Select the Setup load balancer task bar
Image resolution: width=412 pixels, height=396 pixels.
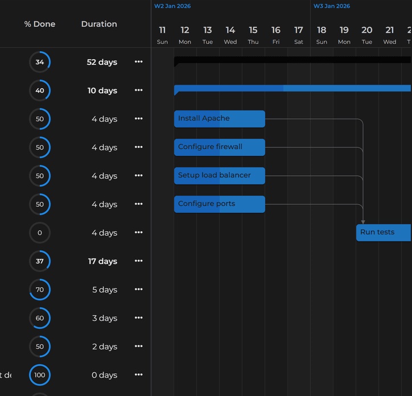(x=220, y=176)
